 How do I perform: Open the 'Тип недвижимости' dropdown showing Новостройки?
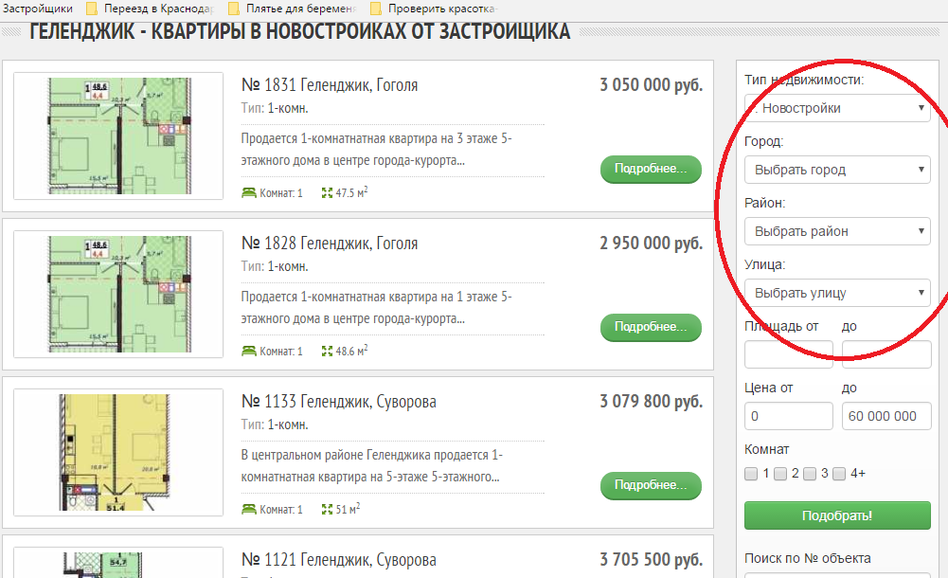pos(837,108)
